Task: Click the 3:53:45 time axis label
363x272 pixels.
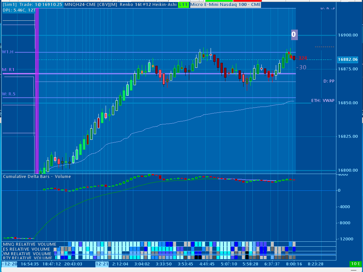Action: tap(185, 264)
